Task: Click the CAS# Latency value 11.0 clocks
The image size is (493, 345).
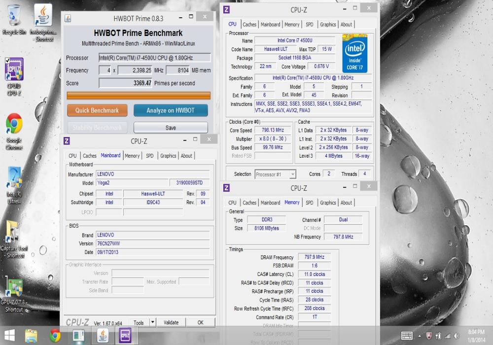Action: coord(315,275)
